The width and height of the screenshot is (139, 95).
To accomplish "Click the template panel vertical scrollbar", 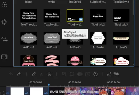I will 133,8.
